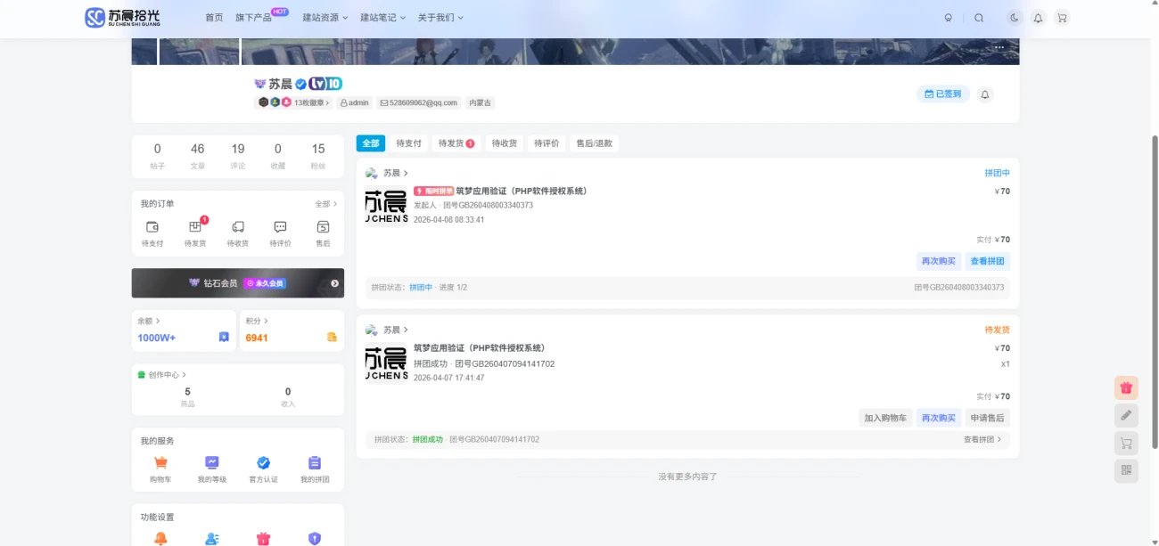The height and width of the screenshot is (546, 1159).
Task: Click 再次购买 on the first order
Action: point(938,261)
